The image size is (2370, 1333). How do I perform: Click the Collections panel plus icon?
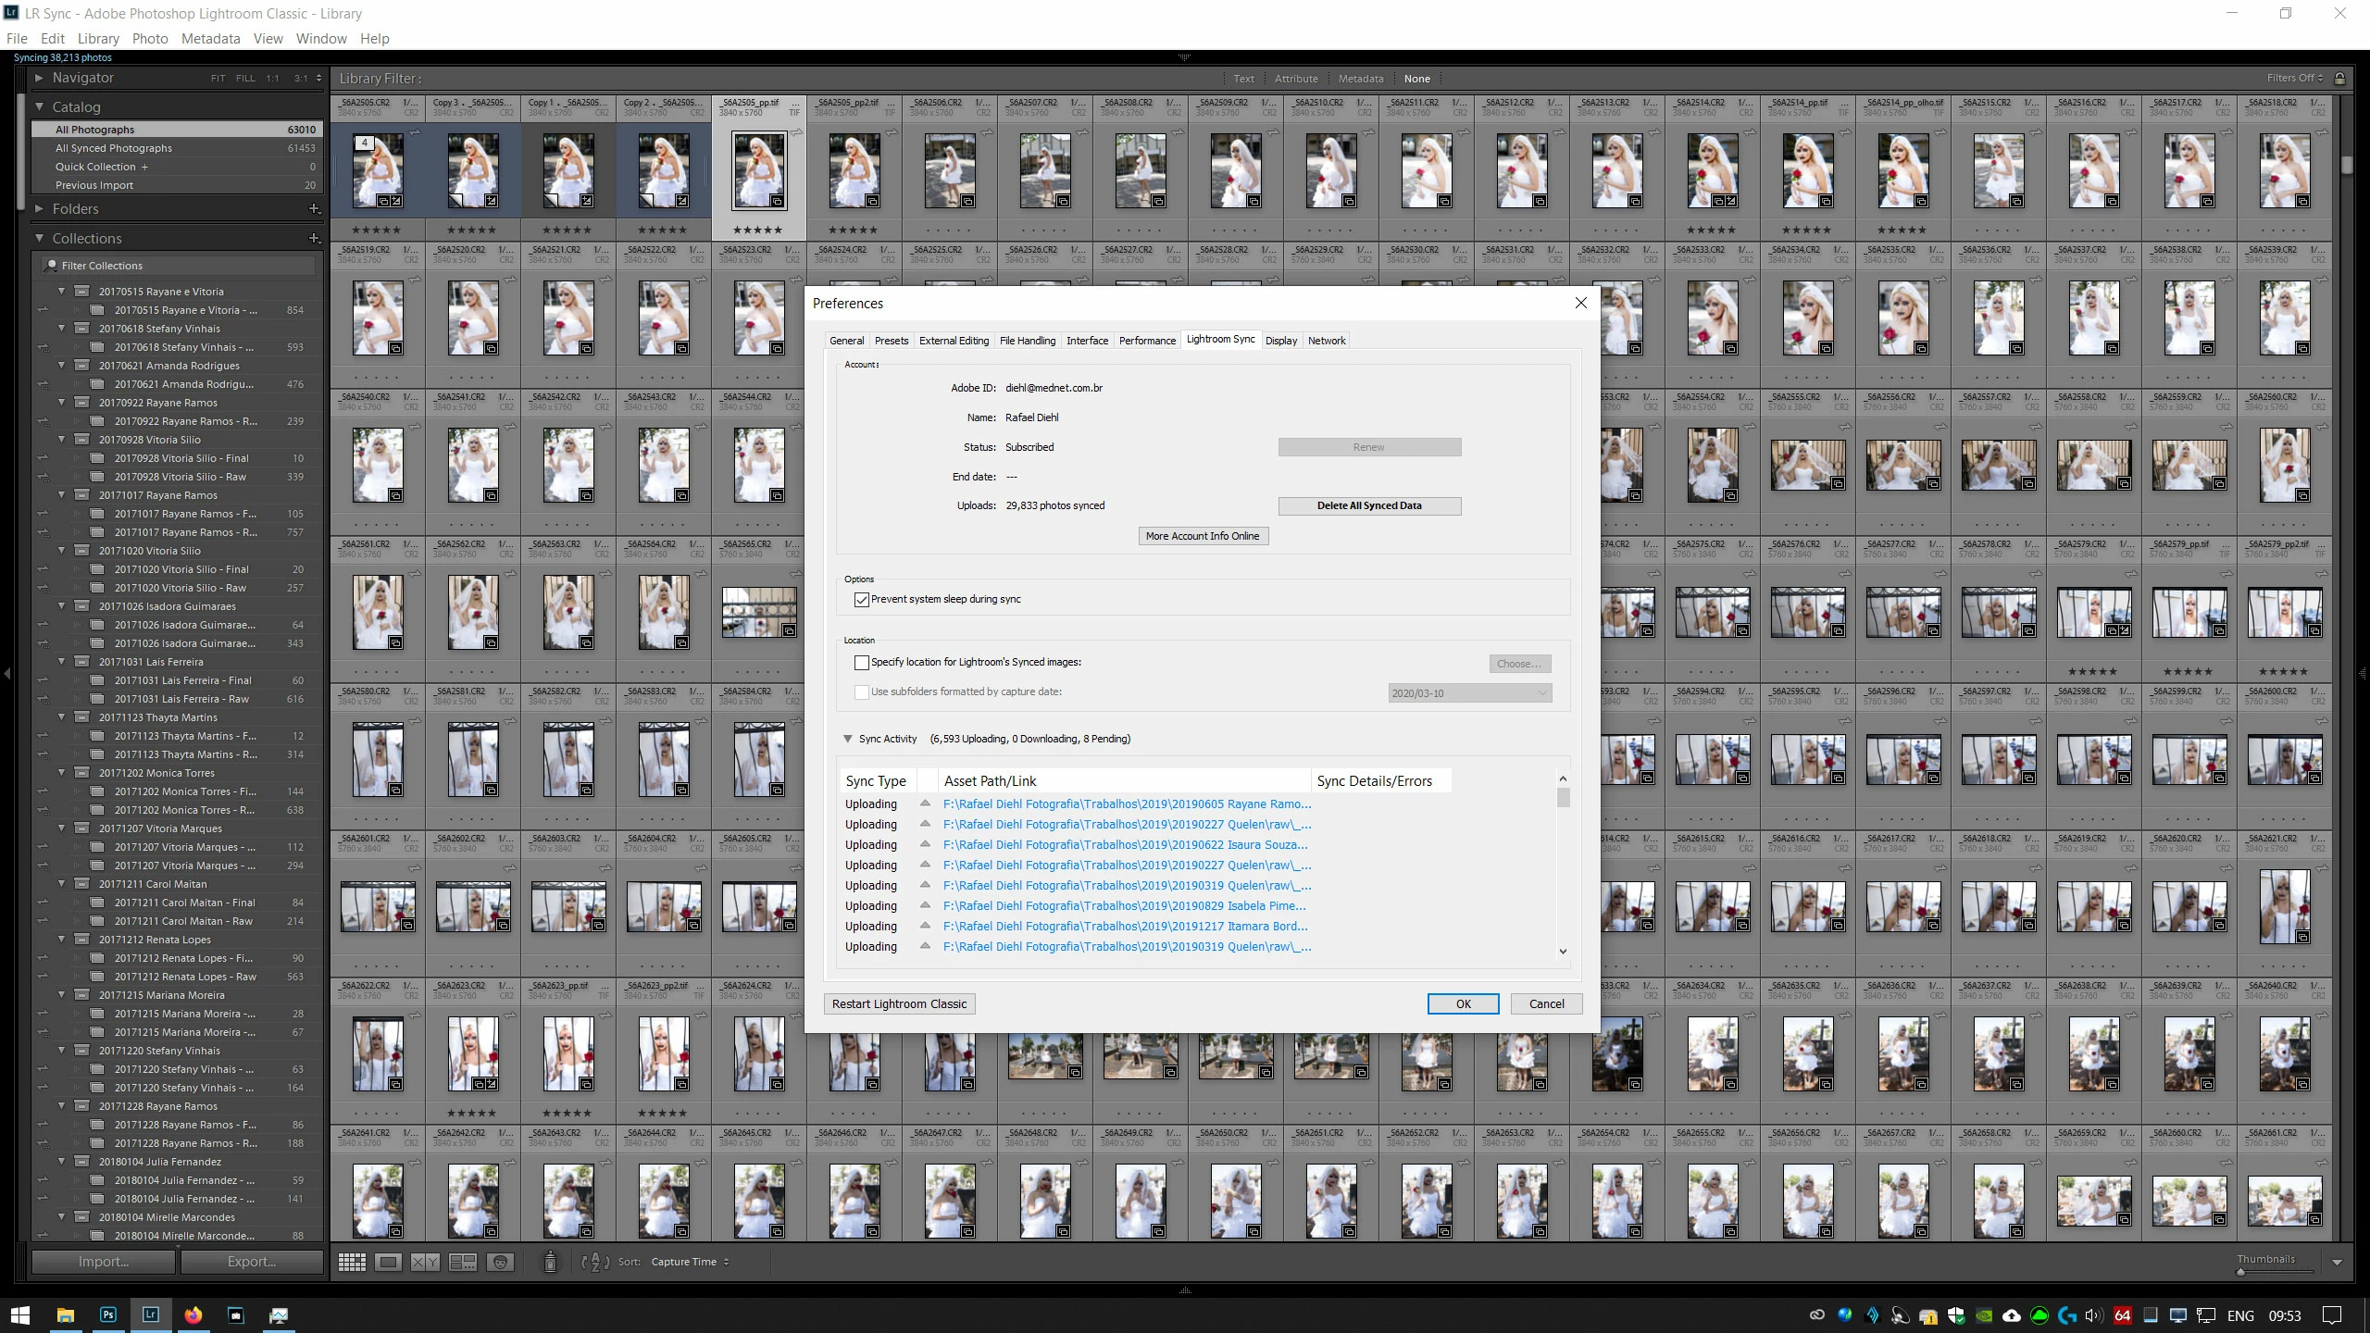coord(314,239)
